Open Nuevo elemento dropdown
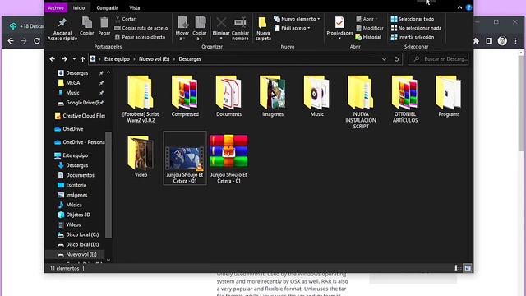Image resolution: width=526 pixels, height=296 pixels. pos(297,19)
